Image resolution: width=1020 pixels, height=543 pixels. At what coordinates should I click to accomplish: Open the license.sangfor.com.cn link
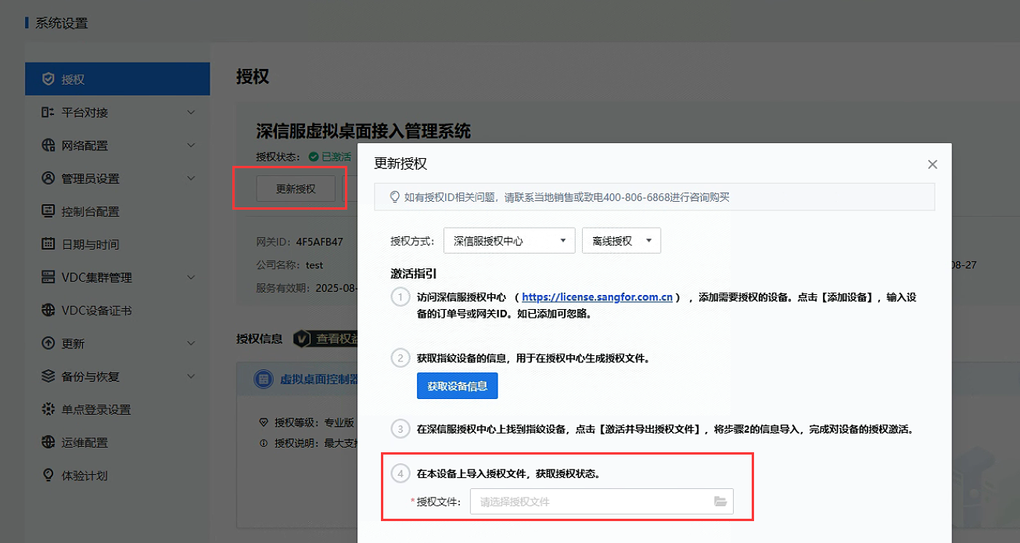(x=598, y=297)
